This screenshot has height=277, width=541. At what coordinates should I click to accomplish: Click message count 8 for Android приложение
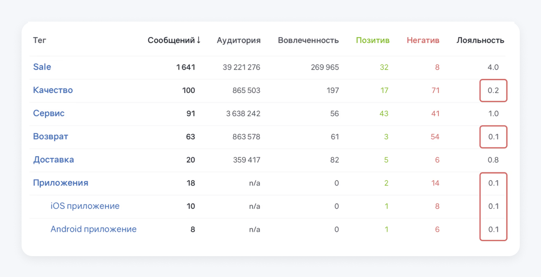click(x=193, y=229)
